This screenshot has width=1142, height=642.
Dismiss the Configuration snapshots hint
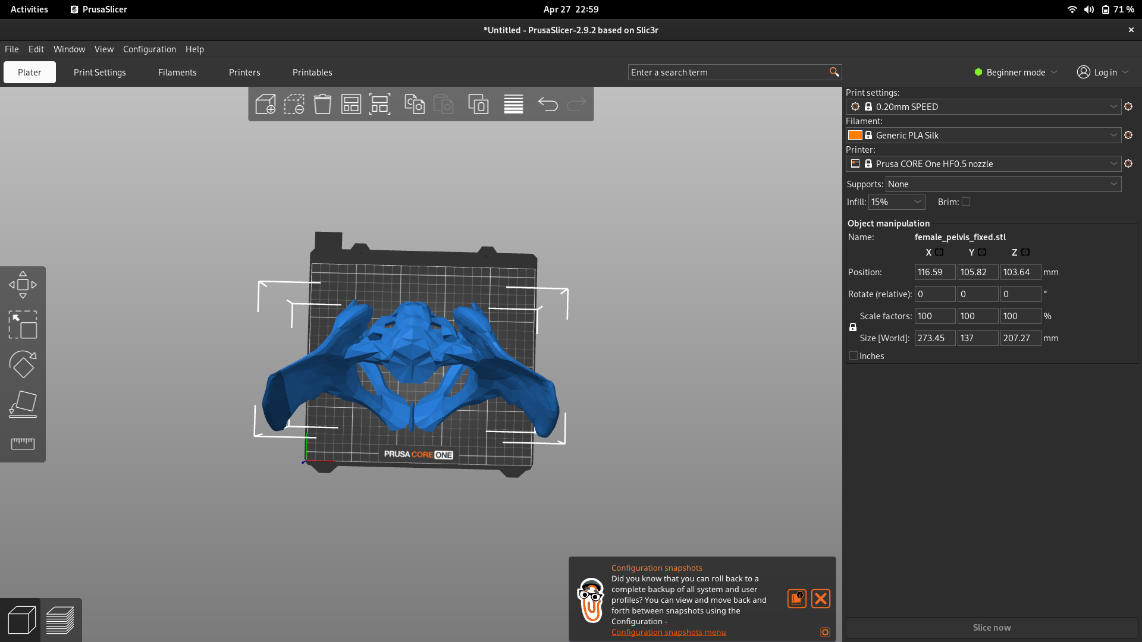(821, 599)
